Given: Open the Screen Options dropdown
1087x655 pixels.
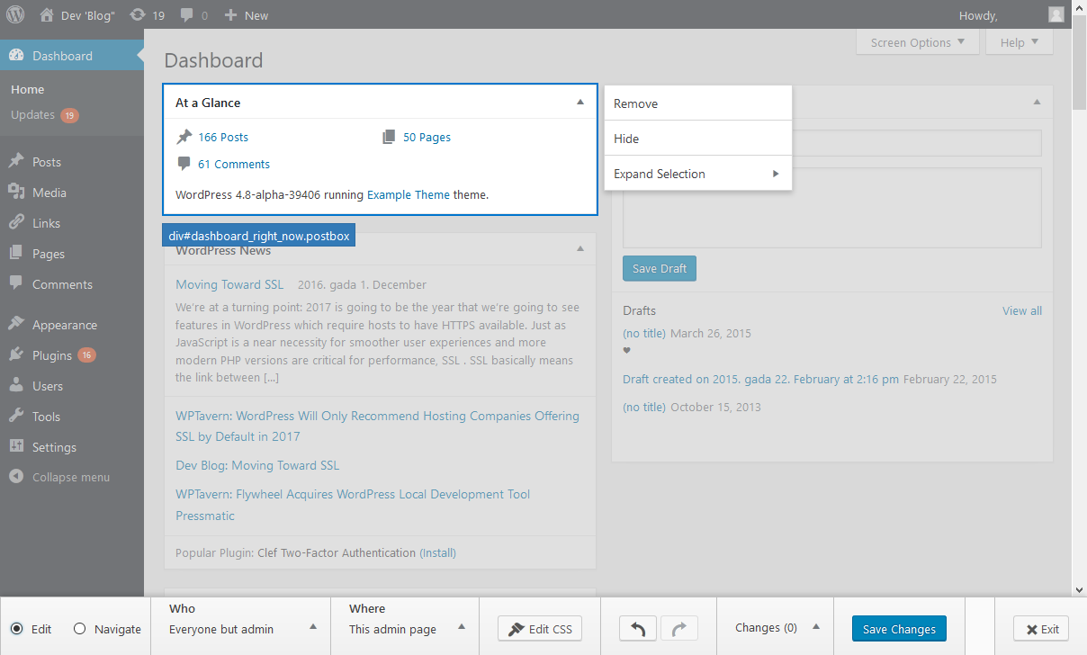Looking at the screenshot, I should point(918,42).
